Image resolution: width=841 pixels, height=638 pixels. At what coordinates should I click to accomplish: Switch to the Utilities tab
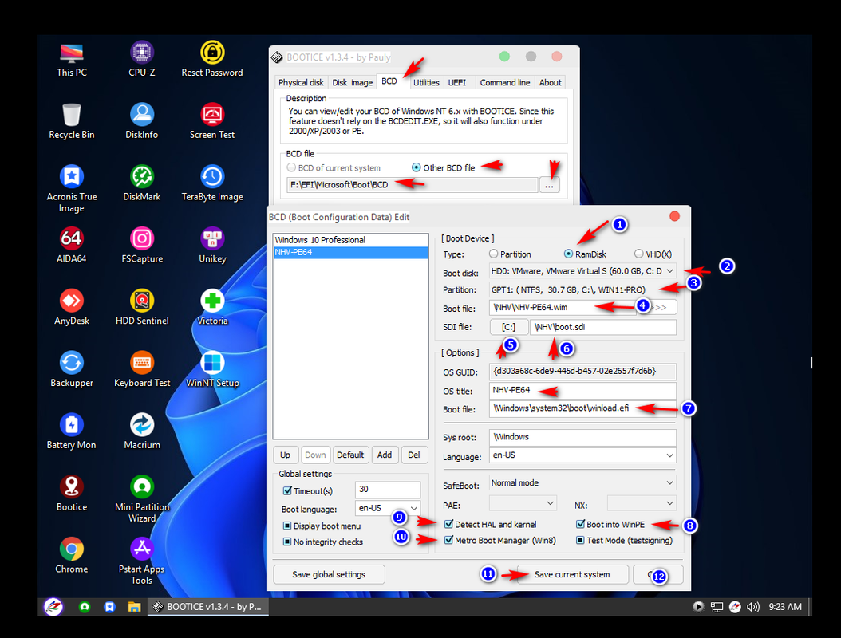tap(426, 82)
